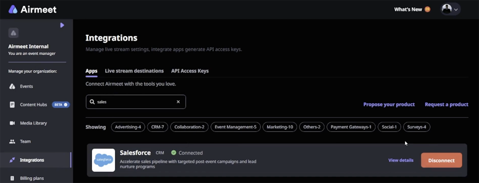
Task: Click the CRM label beside Salesforce
Action: 160,153
